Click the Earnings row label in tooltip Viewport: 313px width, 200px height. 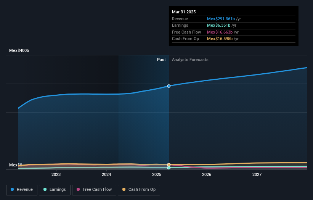point(180,25)
